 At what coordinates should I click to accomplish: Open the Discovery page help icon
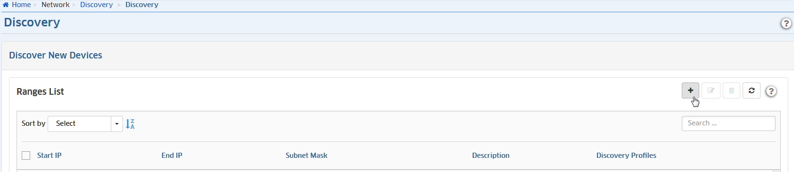coord(786,24)
